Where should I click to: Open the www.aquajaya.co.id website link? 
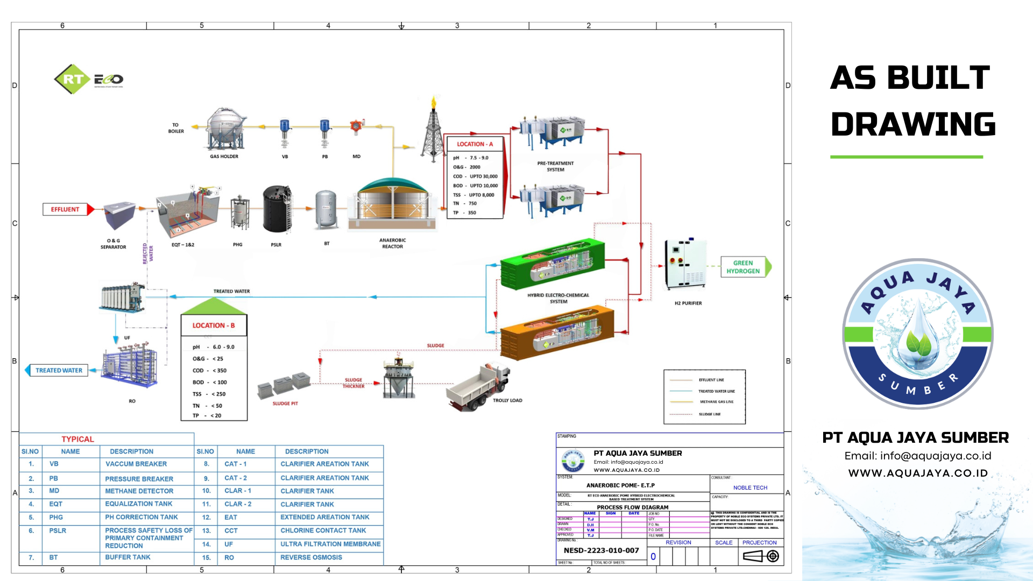click(918, 473)
